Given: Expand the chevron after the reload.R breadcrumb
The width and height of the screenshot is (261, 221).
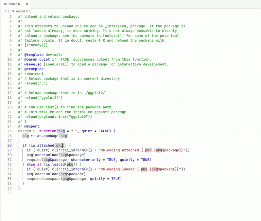Looking at the screenshot, I should [x=30, y=11].
